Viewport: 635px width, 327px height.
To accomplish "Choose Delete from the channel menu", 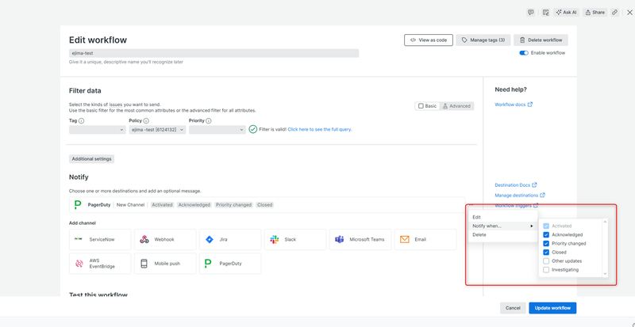I will click(502, 235).
